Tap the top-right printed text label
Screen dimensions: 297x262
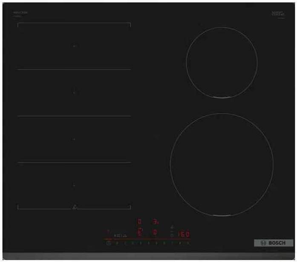277,14
